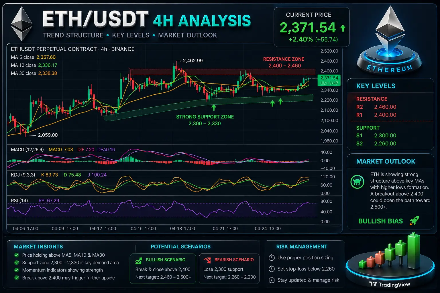Image resolution: width=440 pixels, height=293 pixels.
Task: Click the +2.40% (+55.74) price change
Action: tap(313, 39)
